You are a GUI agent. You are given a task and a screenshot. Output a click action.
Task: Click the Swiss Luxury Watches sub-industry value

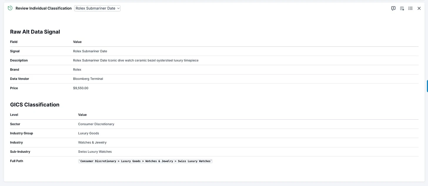click(x=95, y=152)
